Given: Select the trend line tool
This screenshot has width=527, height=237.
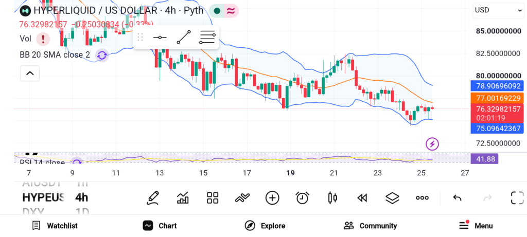Looking at the screenshot, I should 184,37.
